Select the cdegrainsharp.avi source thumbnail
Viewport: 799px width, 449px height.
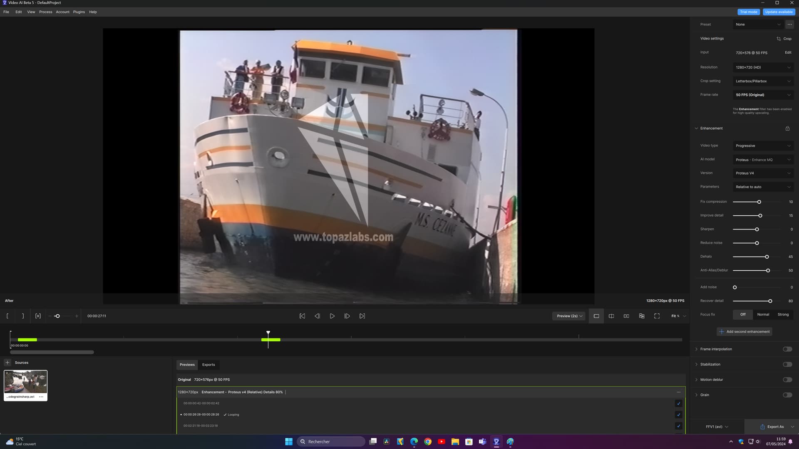coord(25,381)
